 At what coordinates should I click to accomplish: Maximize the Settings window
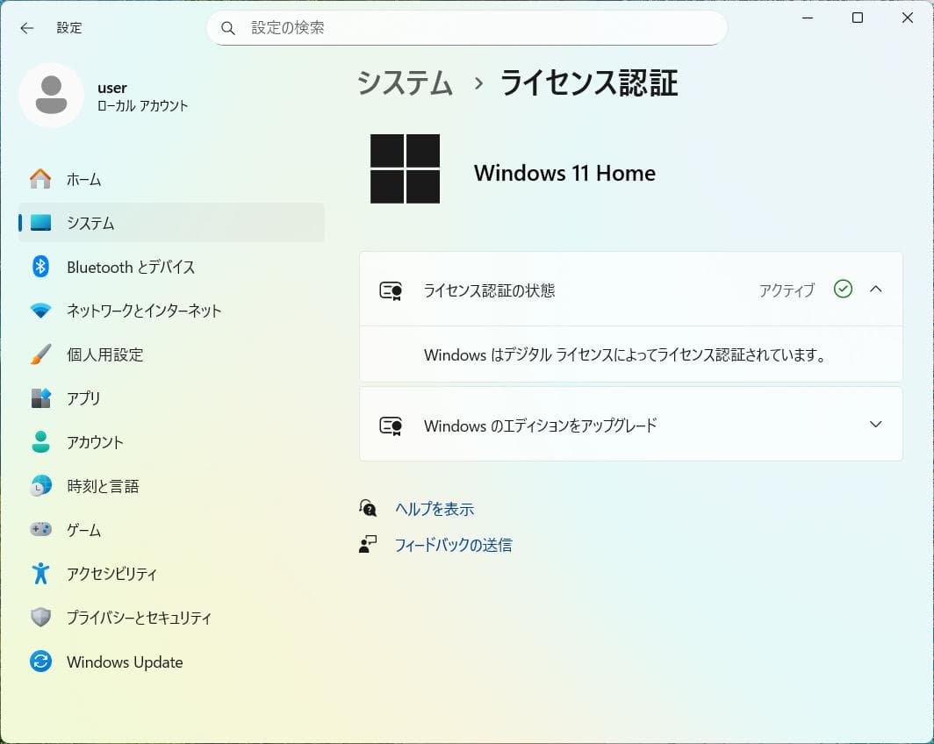[858, 18]
